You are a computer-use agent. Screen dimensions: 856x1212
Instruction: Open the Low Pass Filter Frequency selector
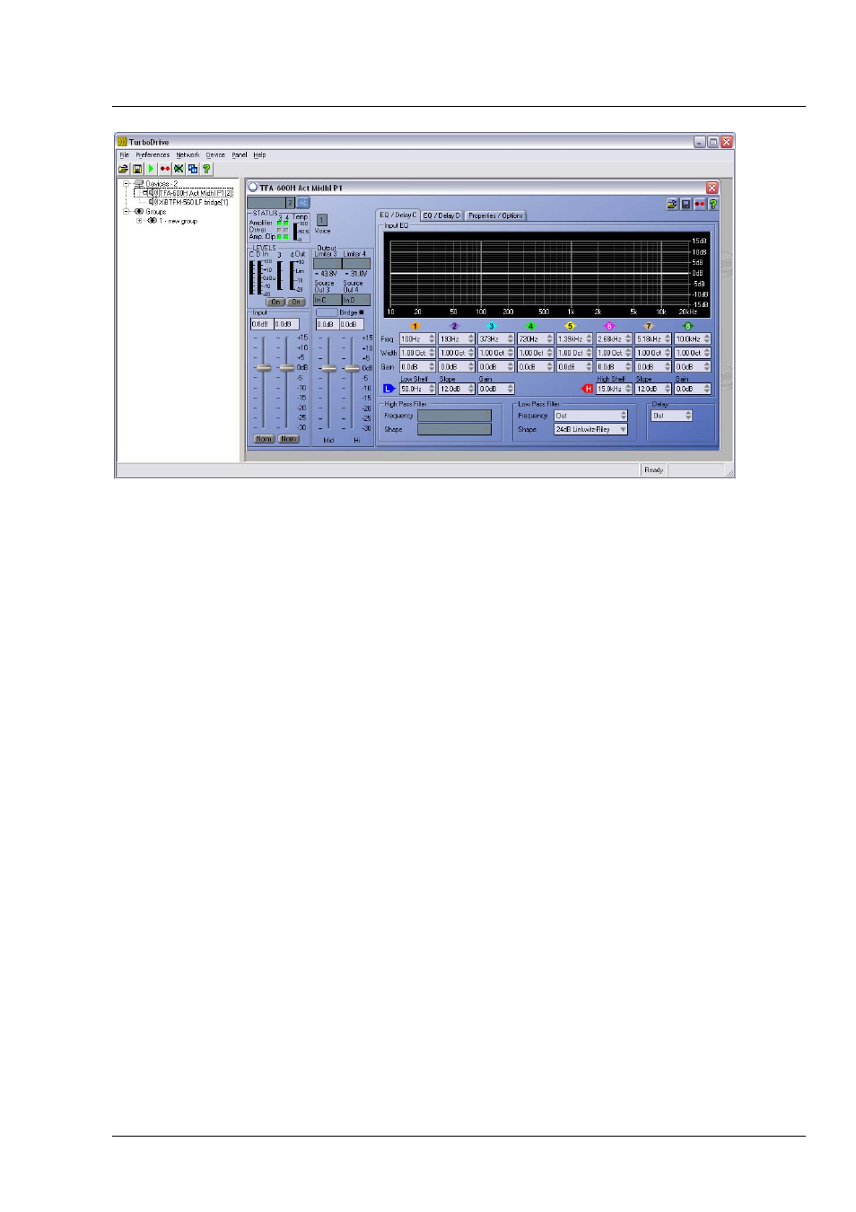(x=590, y=416)
